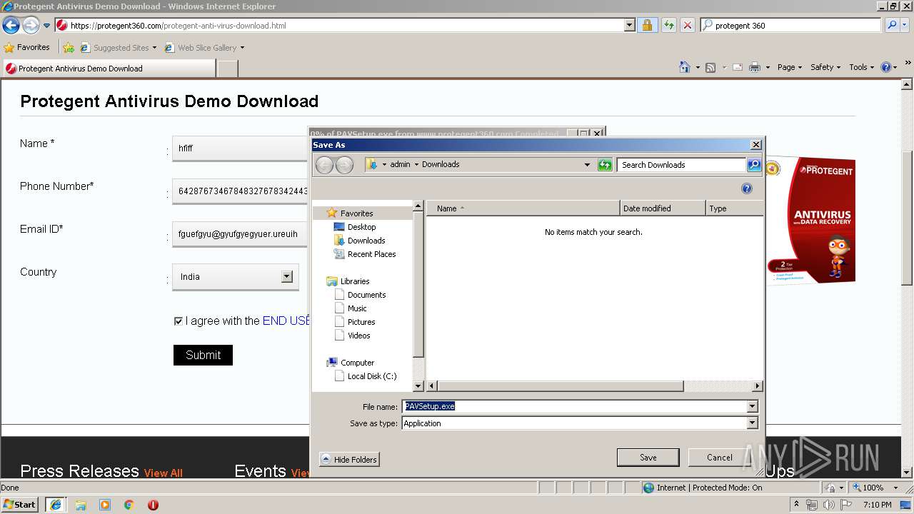Click the Save button

pos(648,458)
